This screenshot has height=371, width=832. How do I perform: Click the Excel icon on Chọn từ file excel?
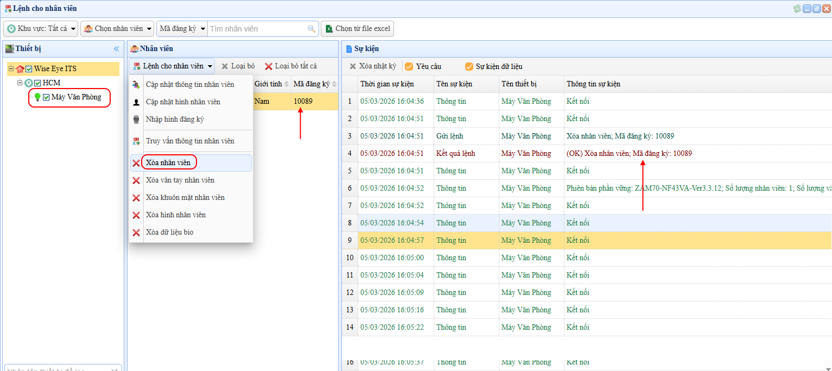[x=328, y=29]
